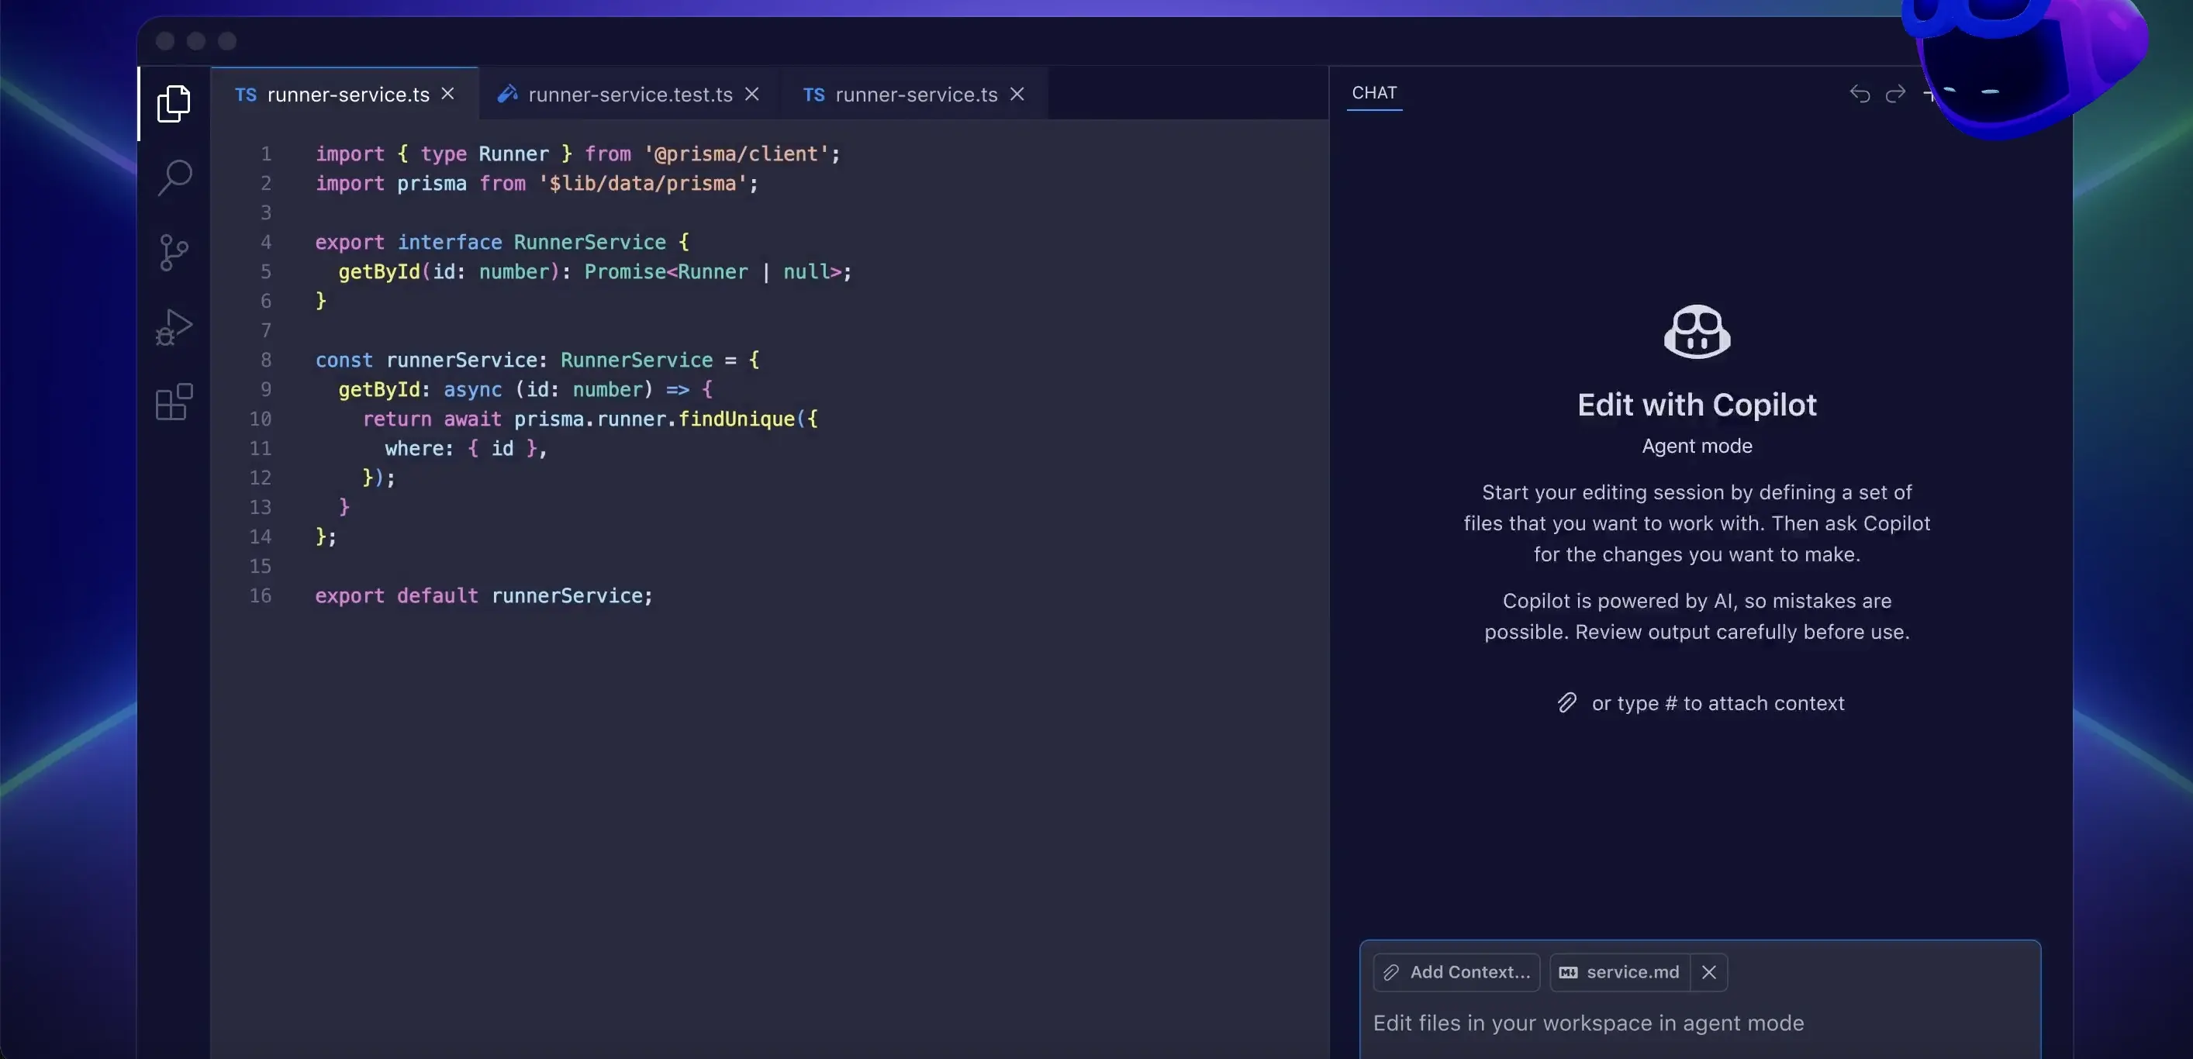Select the CHAT panel tab
Viewport: 2193px width, 1059px height.
[x=1374, y=93]
